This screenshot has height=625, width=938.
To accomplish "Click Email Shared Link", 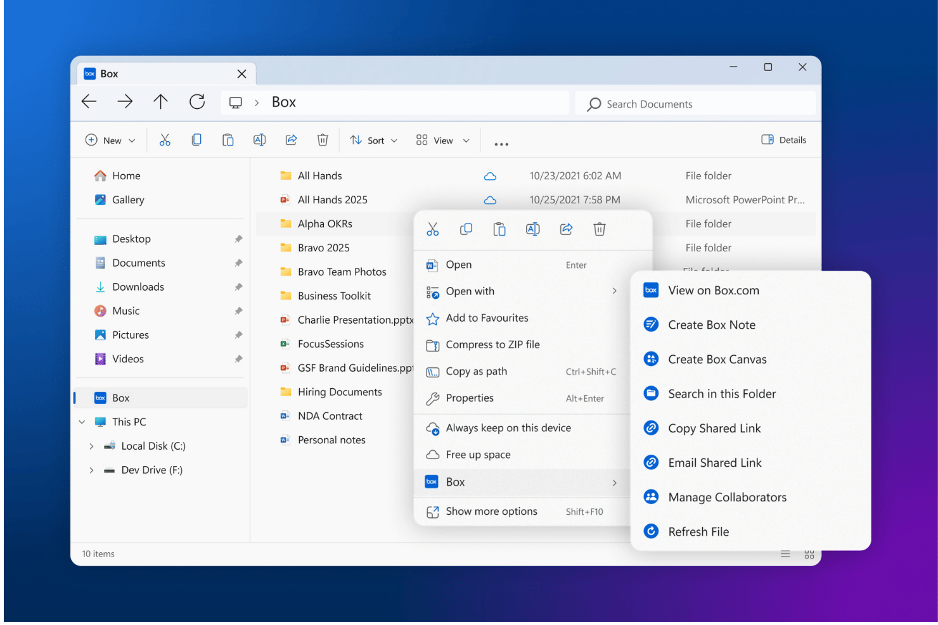I will [x=750, y=463].
